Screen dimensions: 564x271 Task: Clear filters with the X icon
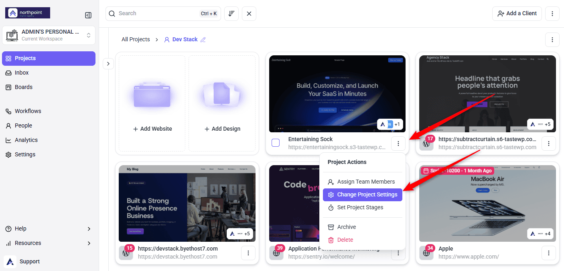click(x=249, y=13)
